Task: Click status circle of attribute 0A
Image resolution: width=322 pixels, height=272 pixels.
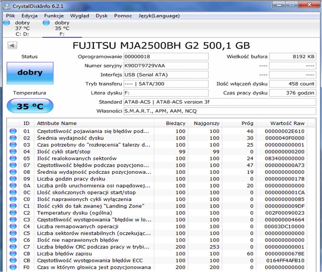Action: coord(13,186)
